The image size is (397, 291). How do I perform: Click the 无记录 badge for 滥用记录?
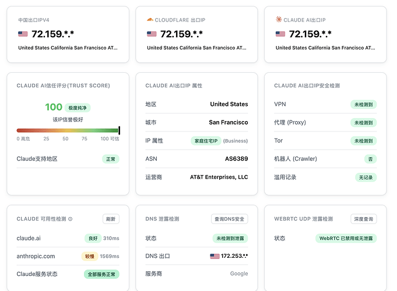click(366, 178)
